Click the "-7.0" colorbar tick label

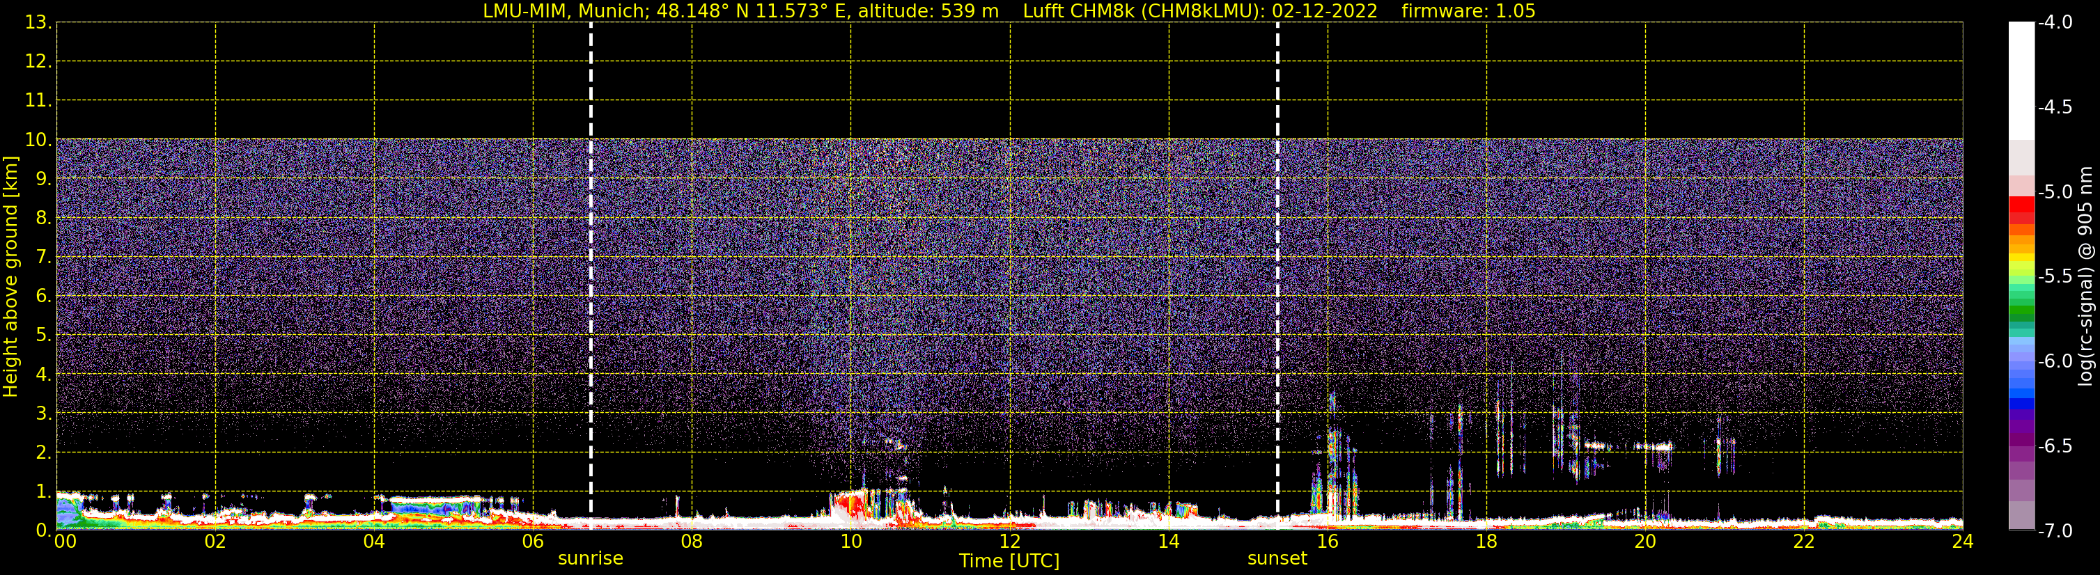pyautogui.click(x=2054, y=531)
